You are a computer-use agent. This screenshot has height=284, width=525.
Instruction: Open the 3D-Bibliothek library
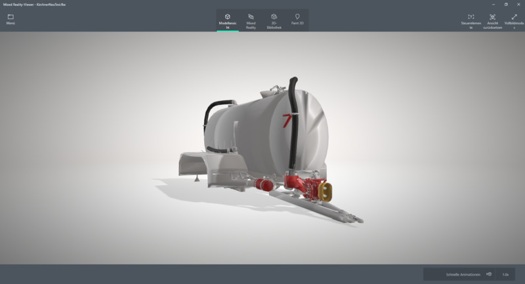tap(274, 20)
